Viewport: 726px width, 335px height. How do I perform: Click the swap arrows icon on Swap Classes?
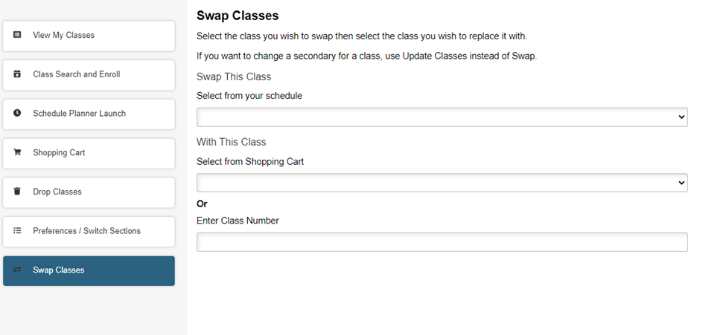point(17,270)
